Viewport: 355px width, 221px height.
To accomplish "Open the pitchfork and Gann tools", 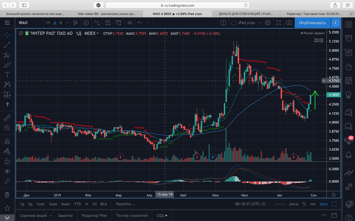I will pos(7,55).
